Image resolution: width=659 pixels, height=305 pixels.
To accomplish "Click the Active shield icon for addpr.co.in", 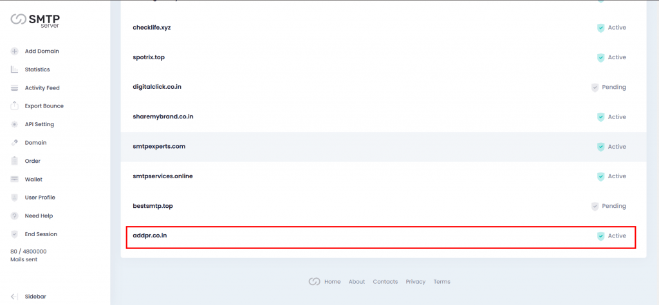I will click(x=601, y=236).
